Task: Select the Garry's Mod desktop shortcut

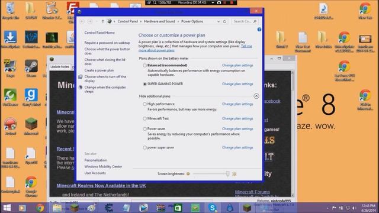Action: click(31, 97)
